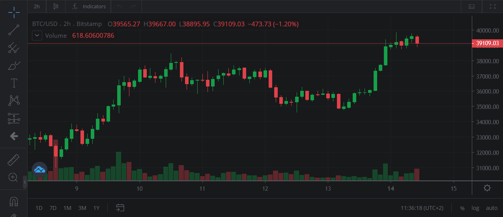Click the undo arrow in top toolbar
Viewport: 503px width, 217px height.
click(x=120, y=6)
